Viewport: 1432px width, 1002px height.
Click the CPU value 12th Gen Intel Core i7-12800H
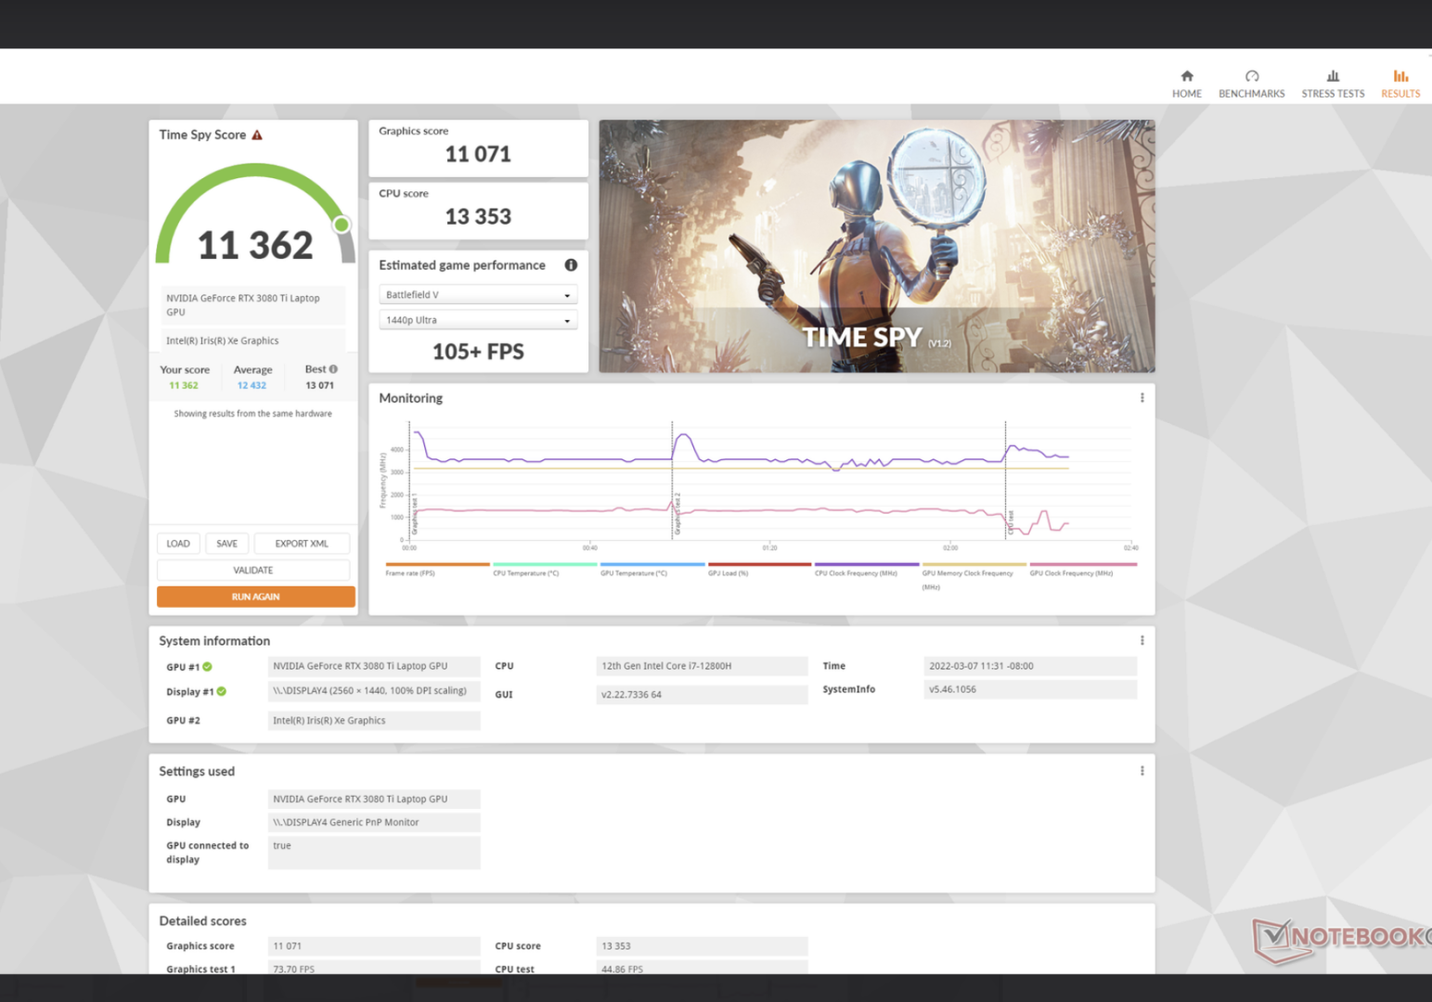tap(702, 666)
